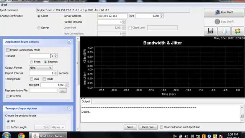Click the Representative File browse button
This screenshot has width=245, height=138.
click(63, 90)
